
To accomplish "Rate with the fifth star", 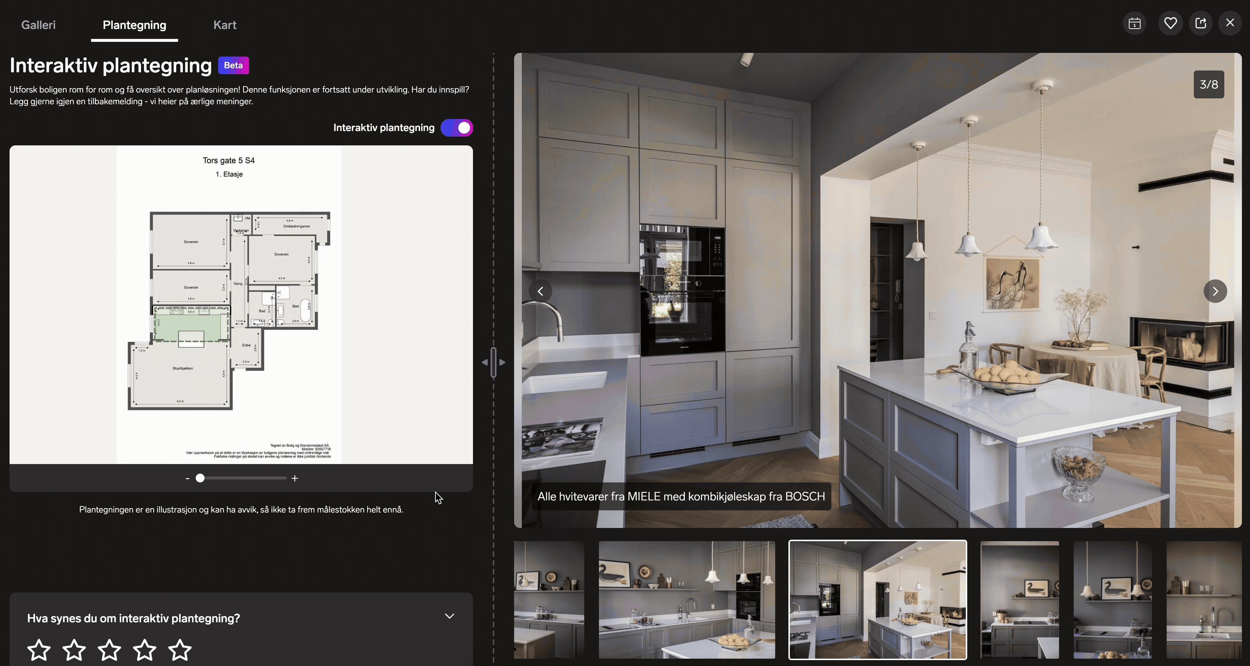I will pyautogui.click(x=180, y=649).
